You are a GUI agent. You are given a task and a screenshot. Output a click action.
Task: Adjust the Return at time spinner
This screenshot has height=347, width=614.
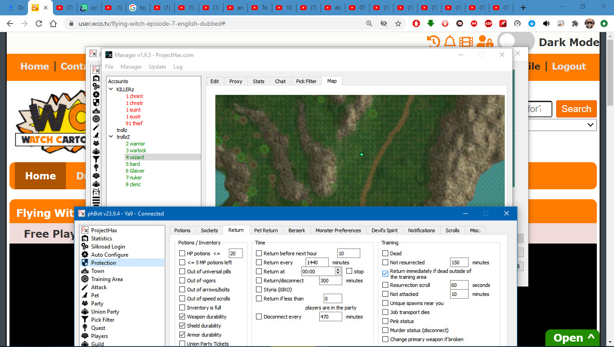pos(338,272)
